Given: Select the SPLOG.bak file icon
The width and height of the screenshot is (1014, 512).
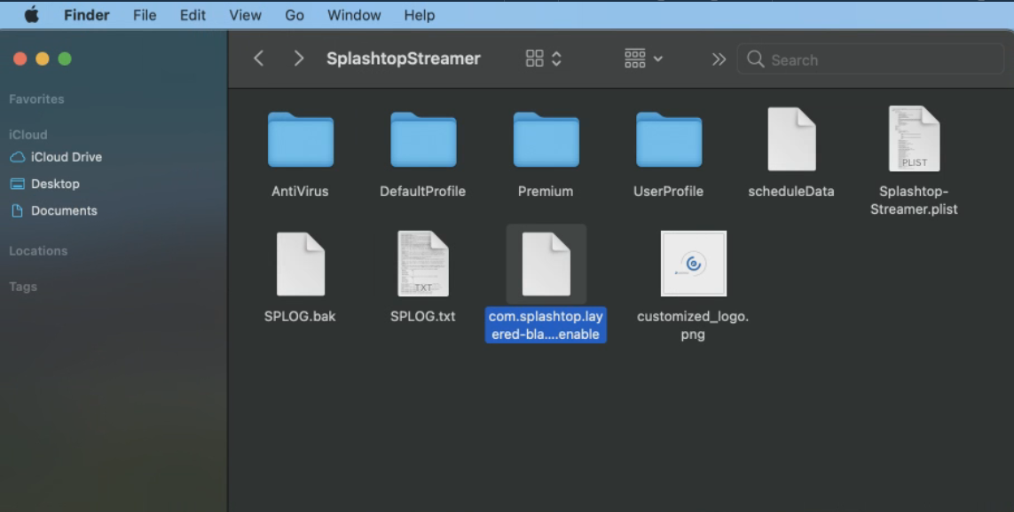Looking at the screenshot, I should 301,264.
